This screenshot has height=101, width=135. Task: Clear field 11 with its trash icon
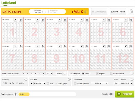[x=109, y=46]
